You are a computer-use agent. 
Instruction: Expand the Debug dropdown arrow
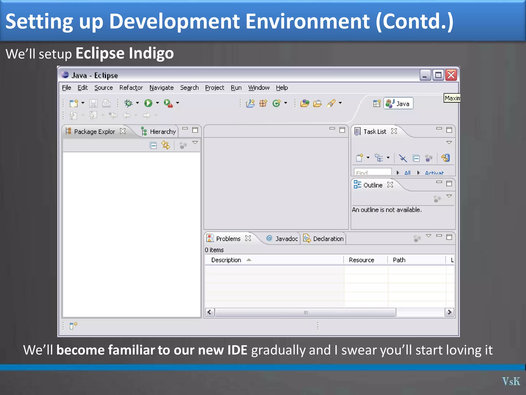137,103
